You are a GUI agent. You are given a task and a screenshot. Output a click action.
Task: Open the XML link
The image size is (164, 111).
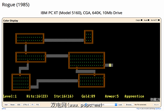point(4,109)
